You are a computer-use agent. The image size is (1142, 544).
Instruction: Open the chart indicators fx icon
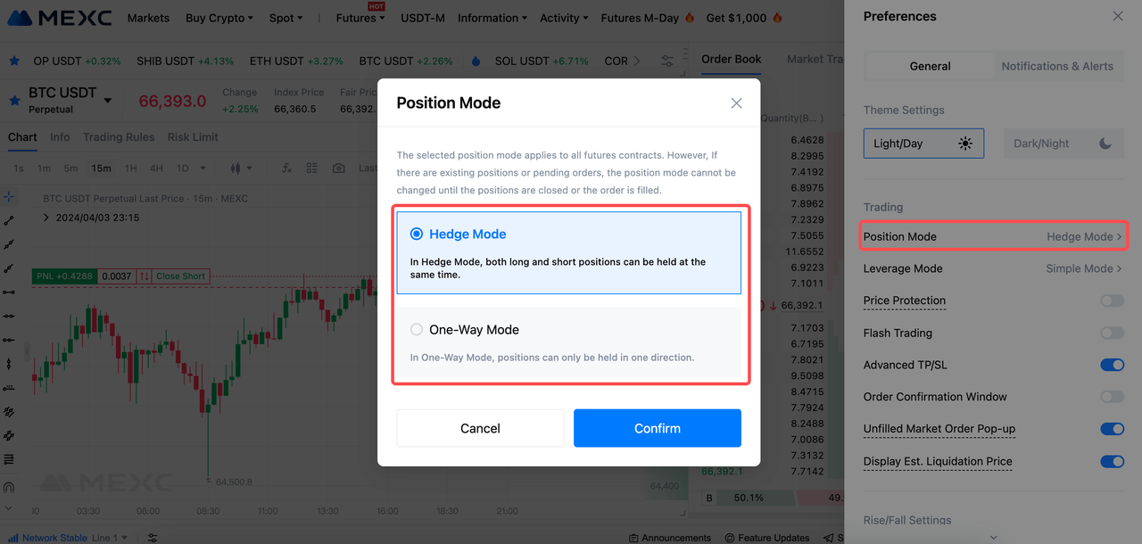coord(286,168)
